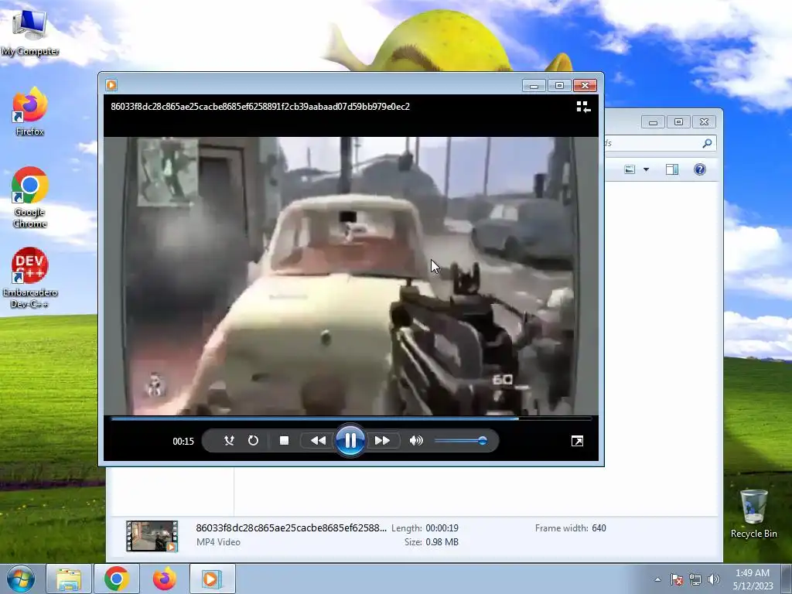Click the video seek progress bar

351,418
